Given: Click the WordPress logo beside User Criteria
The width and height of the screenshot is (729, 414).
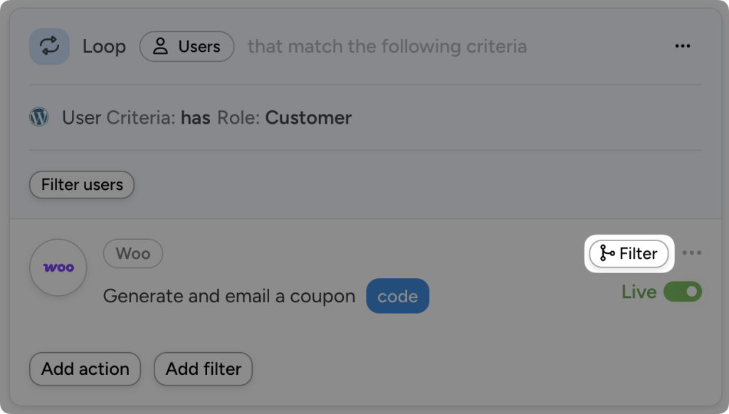Looking at the screenshot, I should point(39,117).
